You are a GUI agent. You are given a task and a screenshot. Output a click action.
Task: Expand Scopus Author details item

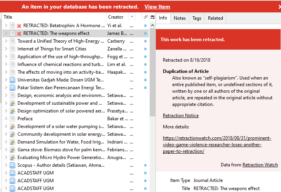(6, 165)
